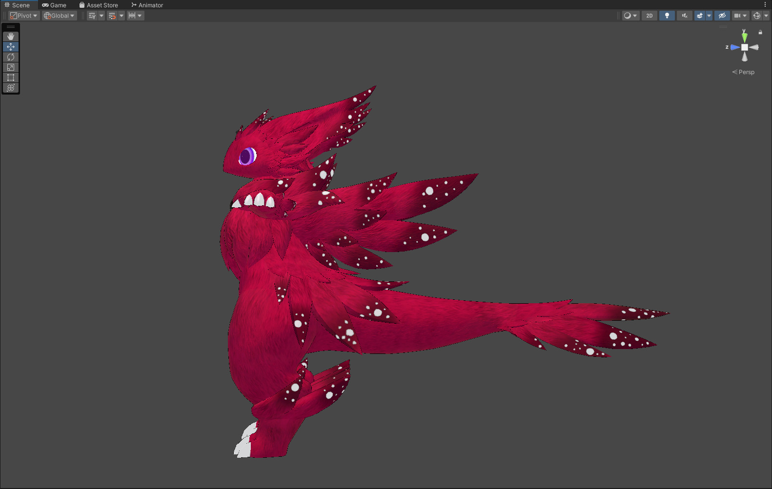Open the Pivot handle position dropdown
The image size is (772, 489).
point(24,16)
